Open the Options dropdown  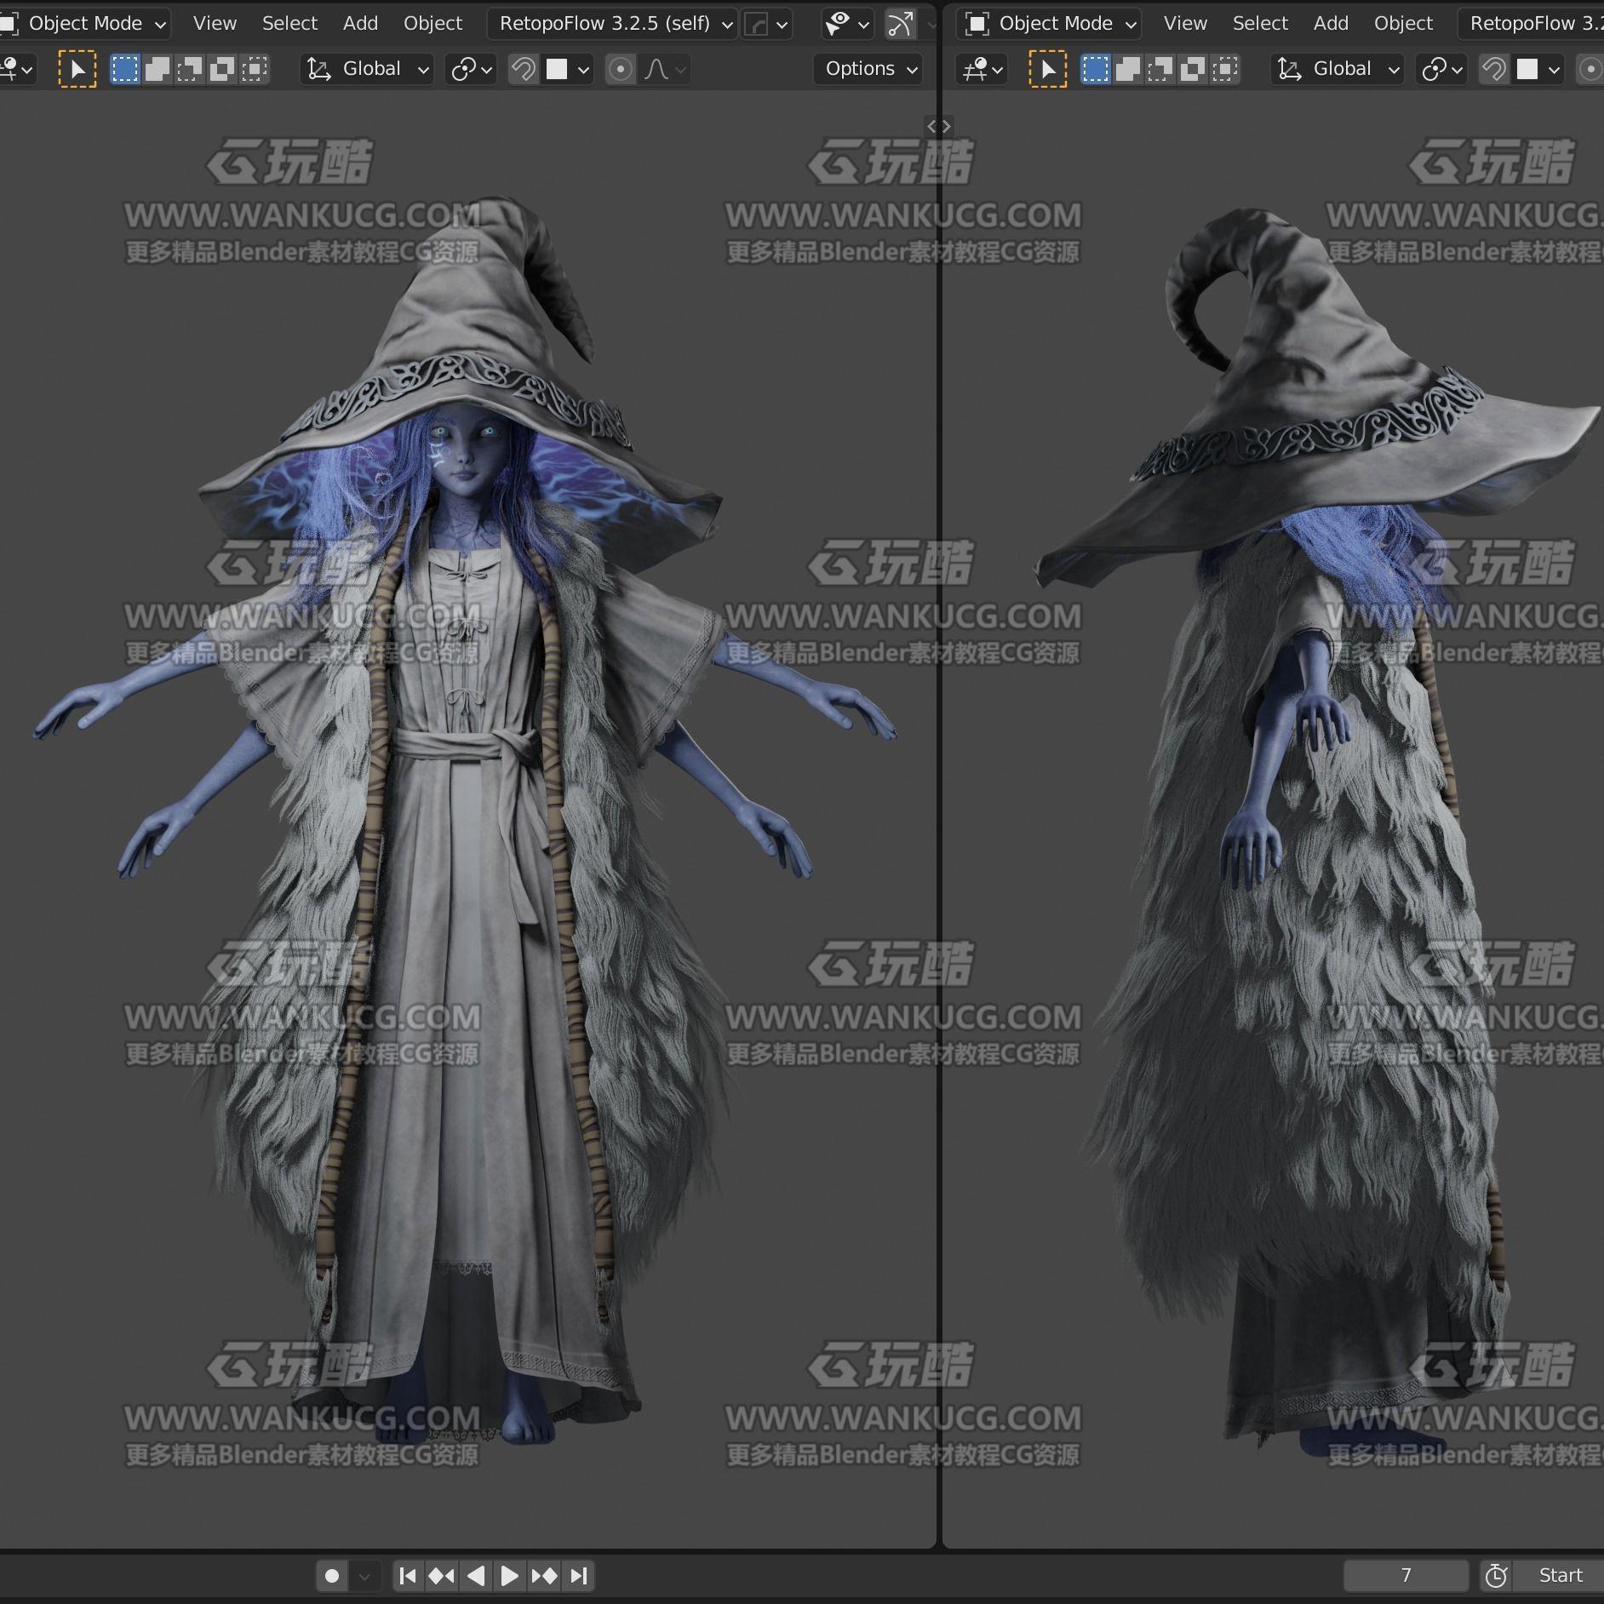coord(868,69)
